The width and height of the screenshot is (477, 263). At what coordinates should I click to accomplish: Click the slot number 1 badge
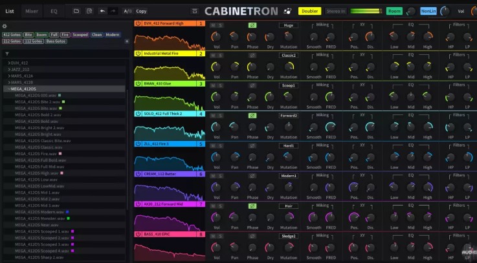tap(201, 23)
